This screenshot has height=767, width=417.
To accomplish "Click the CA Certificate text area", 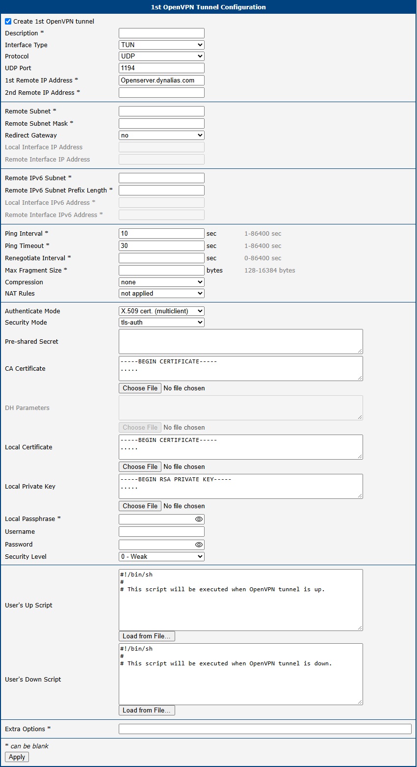I will click(241, 368).
